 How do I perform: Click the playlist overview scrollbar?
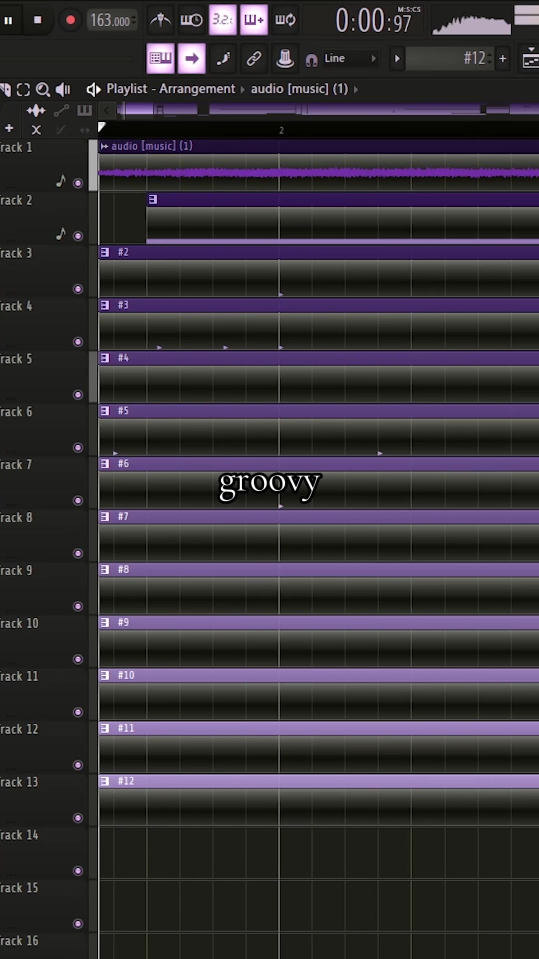328,109
